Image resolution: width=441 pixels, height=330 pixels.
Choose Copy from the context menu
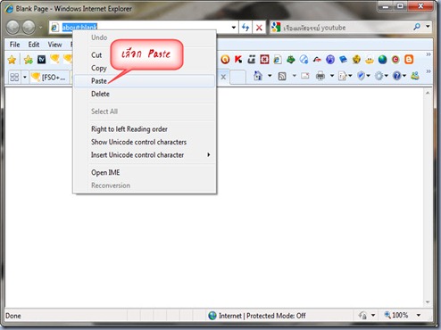(x=144, y=68)
